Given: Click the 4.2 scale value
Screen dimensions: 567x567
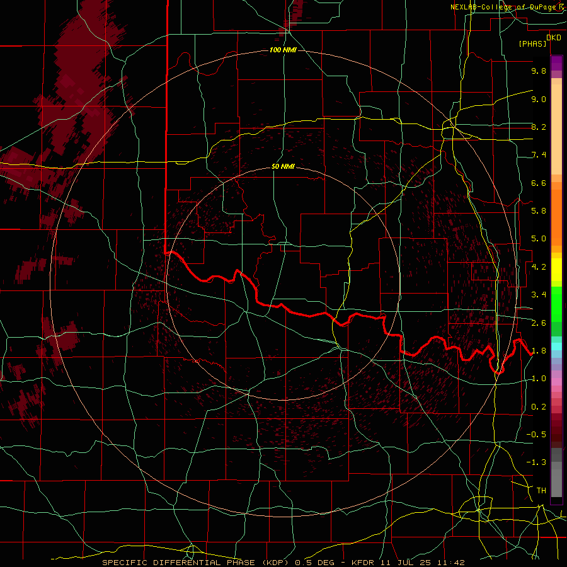Looking at the screenshot, I should coord(539,267).
